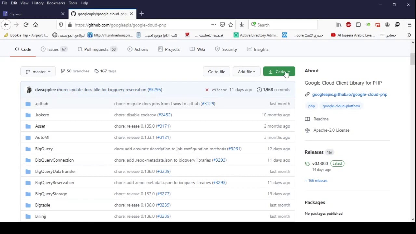The image size is (416, 234).
Task: Open the Firefox downloads arrow icon
Action: pyautogui.click(x=241, y=25)
